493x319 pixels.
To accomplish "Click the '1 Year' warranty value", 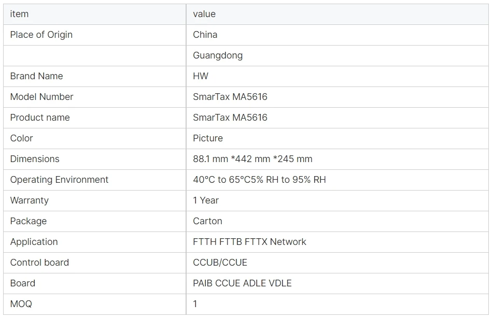I will [x=206, y=200].
